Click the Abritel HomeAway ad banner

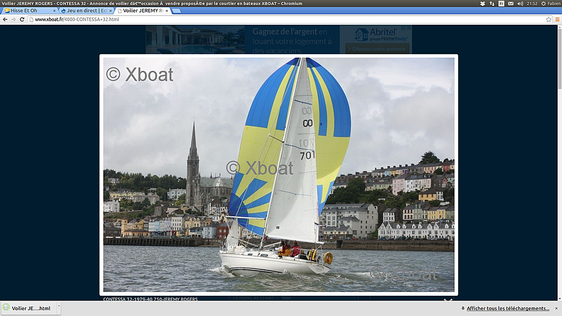[x=279, y=39]
